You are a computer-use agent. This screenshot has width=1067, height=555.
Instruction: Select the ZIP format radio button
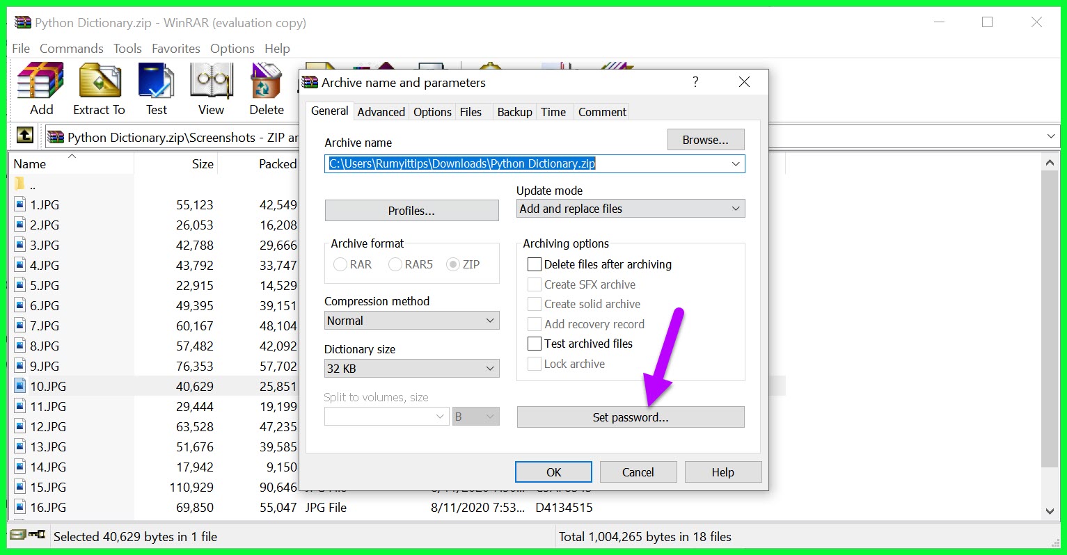[x=453, y=264]
